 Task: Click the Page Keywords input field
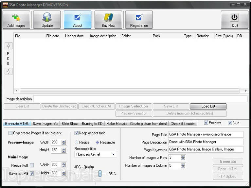click(x=206, y=149)
